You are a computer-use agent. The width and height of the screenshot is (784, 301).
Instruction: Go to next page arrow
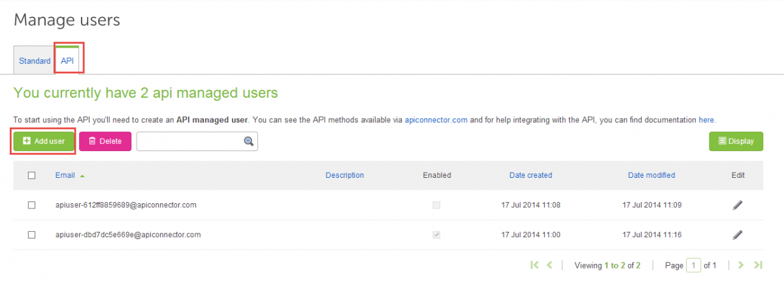(x=741, y=265)
